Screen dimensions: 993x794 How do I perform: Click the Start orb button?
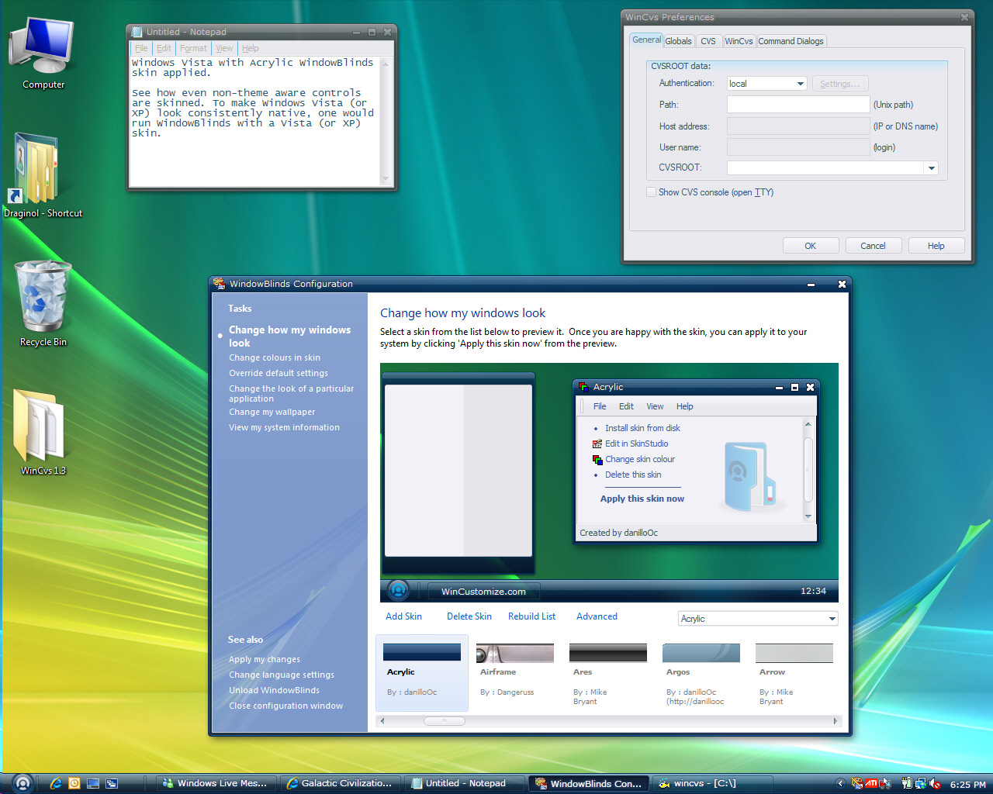22,783
